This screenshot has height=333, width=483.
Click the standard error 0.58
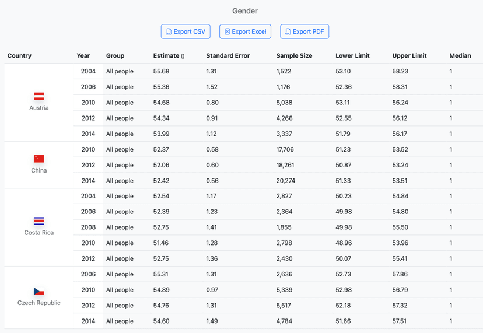click(212, 150)
